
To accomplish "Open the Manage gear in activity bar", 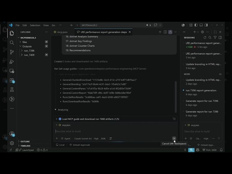I will click(12, 143).
